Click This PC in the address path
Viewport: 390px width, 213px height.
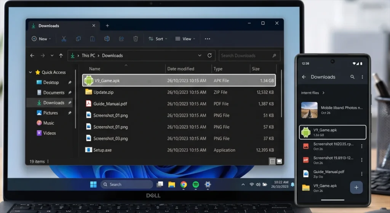click(x=88, y=56)
